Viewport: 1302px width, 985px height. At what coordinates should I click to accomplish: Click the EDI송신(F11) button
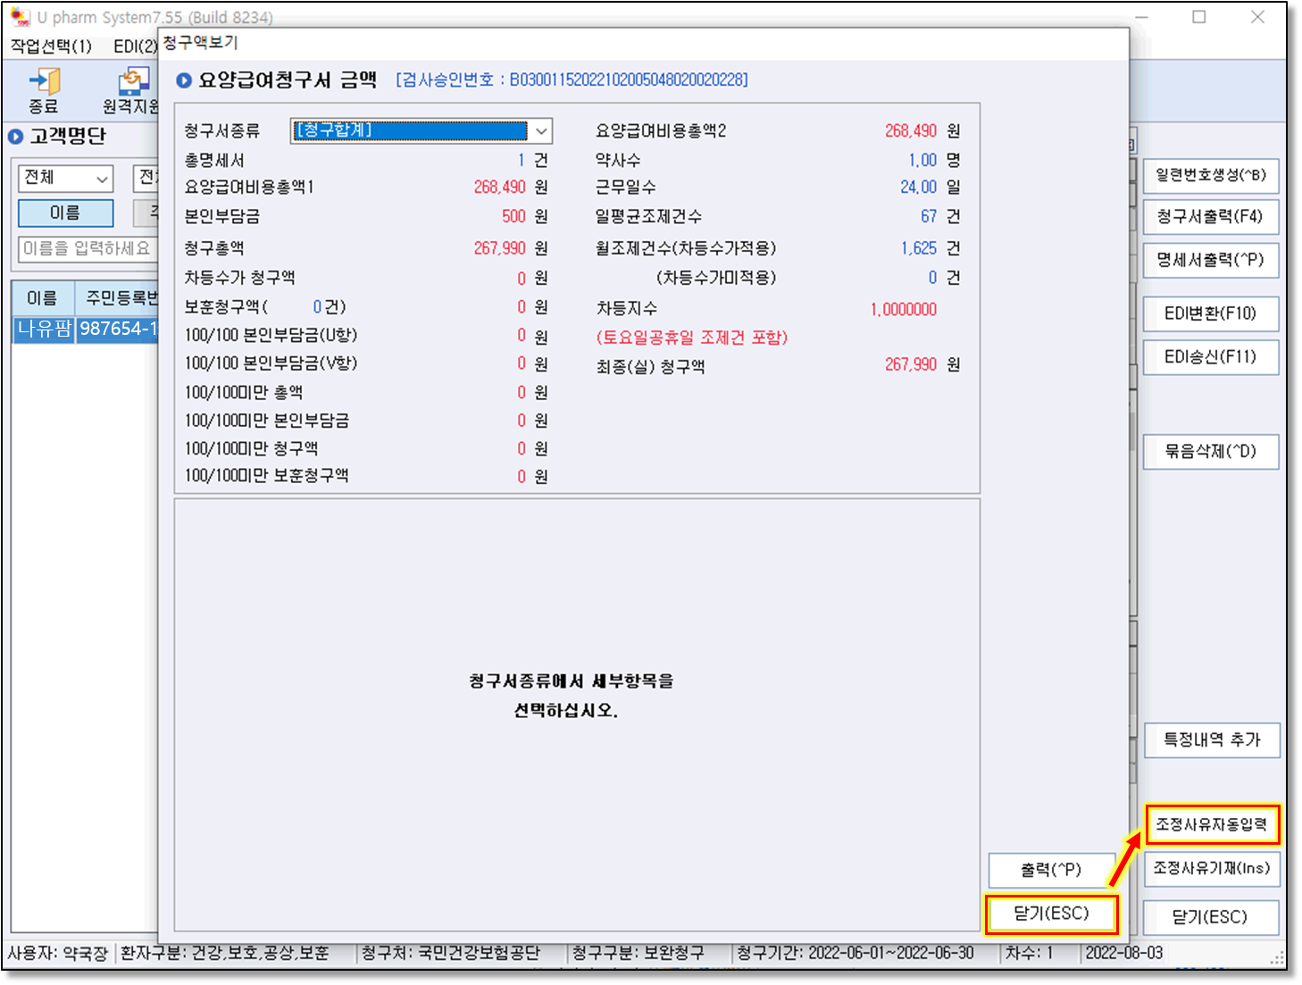coord(1210,357)
